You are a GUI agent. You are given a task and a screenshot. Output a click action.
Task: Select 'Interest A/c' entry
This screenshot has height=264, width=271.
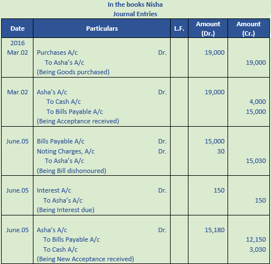54,190
